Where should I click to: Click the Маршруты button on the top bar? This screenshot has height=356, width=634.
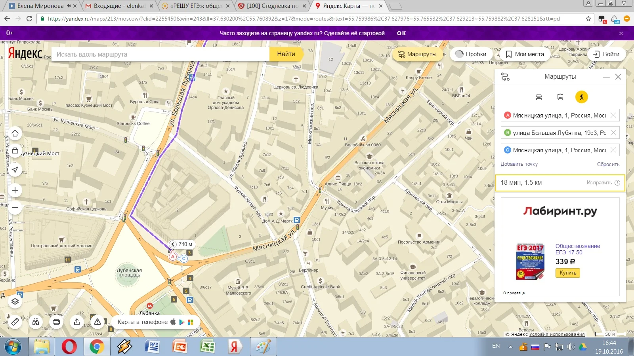[x=418, y=54]
